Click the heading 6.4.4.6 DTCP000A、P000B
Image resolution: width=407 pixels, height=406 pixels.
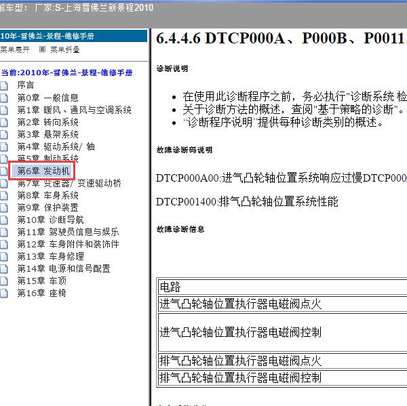pos(282,38)
